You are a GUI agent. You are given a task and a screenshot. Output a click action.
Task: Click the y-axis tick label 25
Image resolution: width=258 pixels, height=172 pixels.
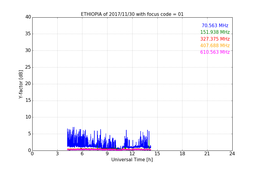pos(28,67)
